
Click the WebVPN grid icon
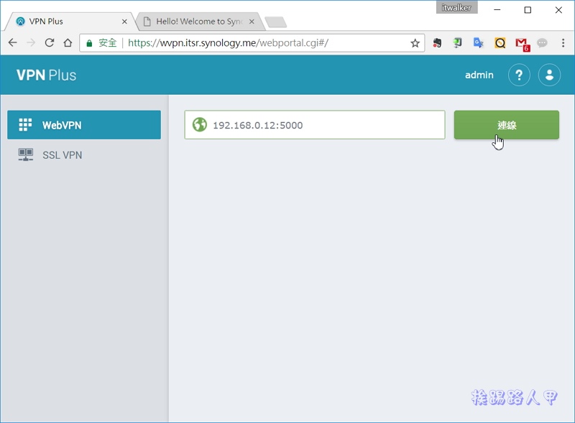click(25, 125)
